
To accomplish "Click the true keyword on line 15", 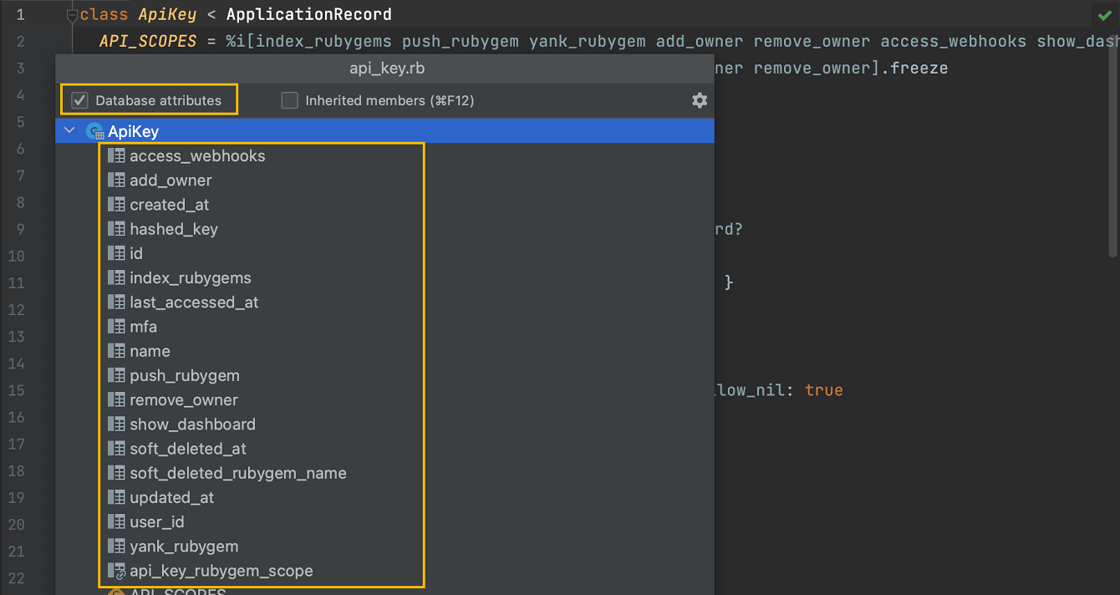I will pos(824,390).
